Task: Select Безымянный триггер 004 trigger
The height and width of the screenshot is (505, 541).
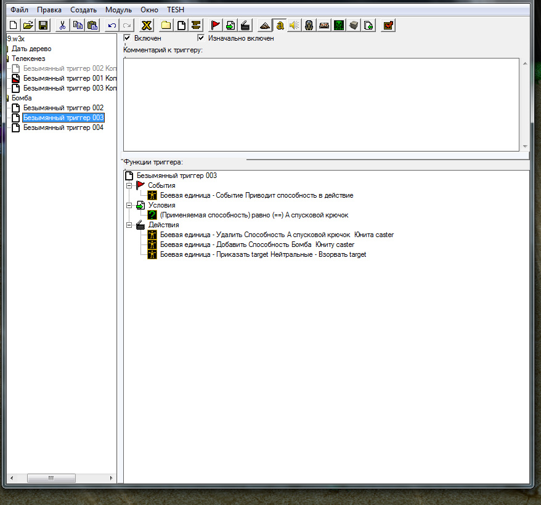Action: click(63, 127)
